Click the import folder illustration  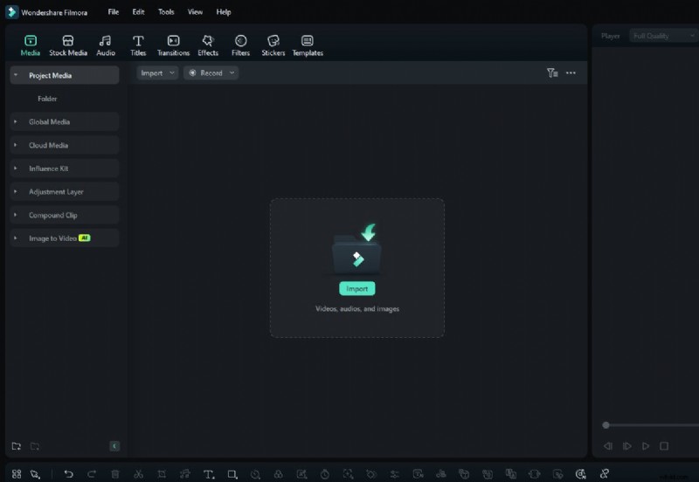point(356,249)
